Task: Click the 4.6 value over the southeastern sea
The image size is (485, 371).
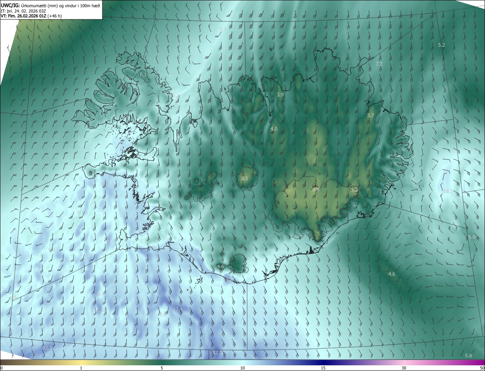Action: click(392, 274)
